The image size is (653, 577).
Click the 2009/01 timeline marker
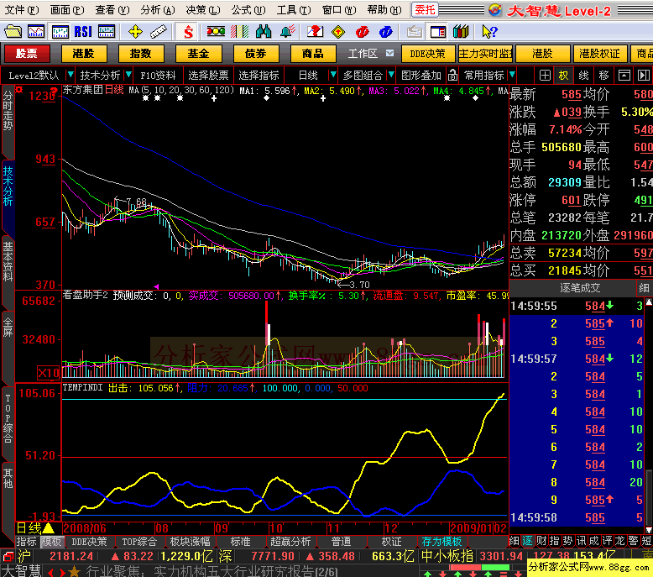pyautogui.click(x=472, y=528)
